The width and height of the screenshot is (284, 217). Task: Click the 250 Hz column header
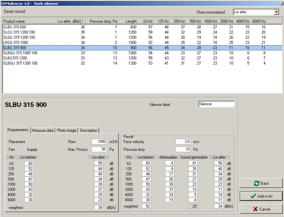click(x=178, y=21)
